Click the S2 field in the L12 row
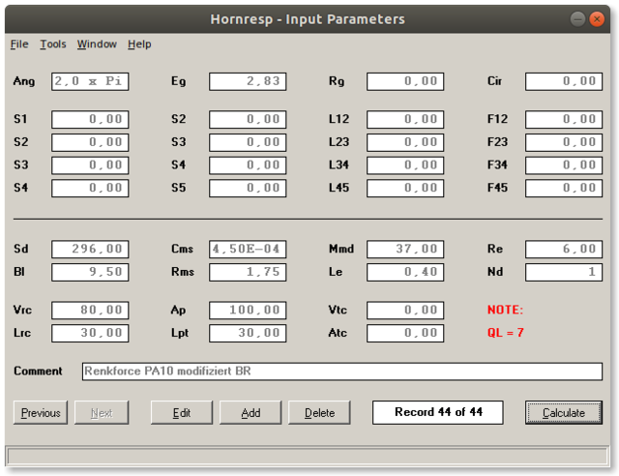The width and height of the screenshot is (619, 476). [x=248, y=119]
